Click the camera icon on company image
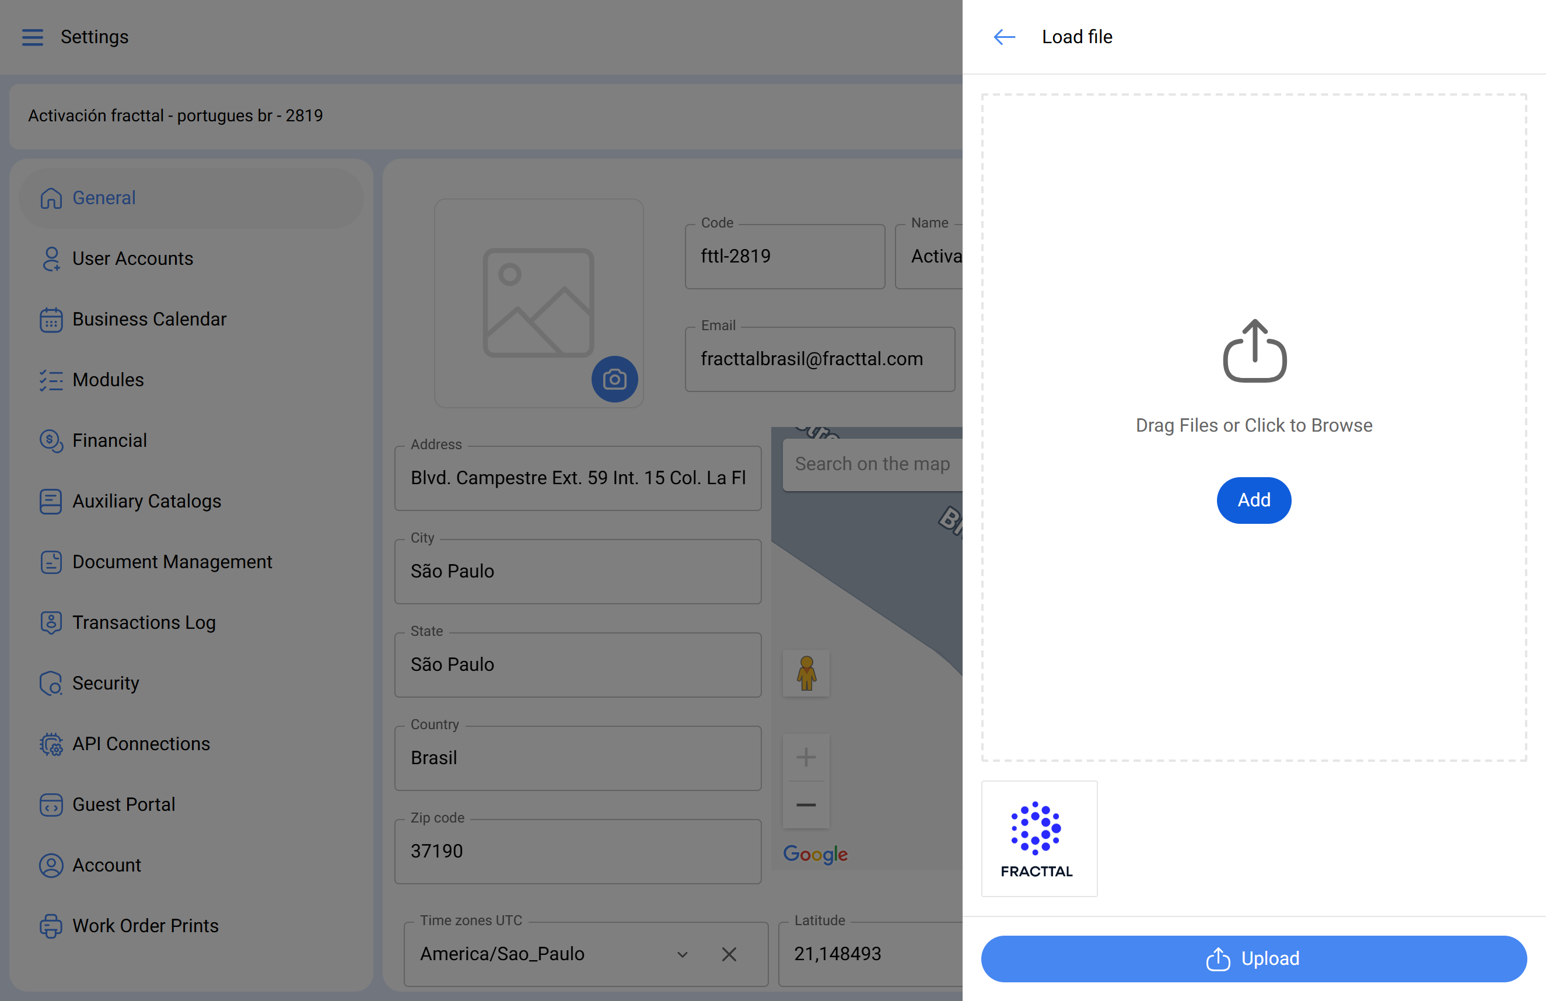Screen dimensions: 1546x1001 pyautogui.click(x=614, y=379)
